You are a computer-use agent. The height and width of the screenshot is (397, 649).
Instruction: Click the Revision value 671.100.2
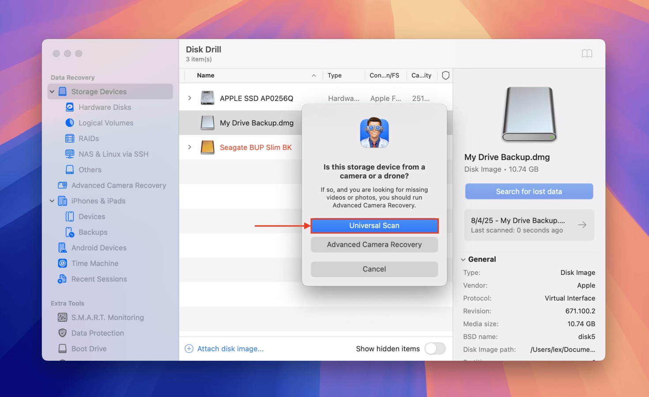coord(580,311)
